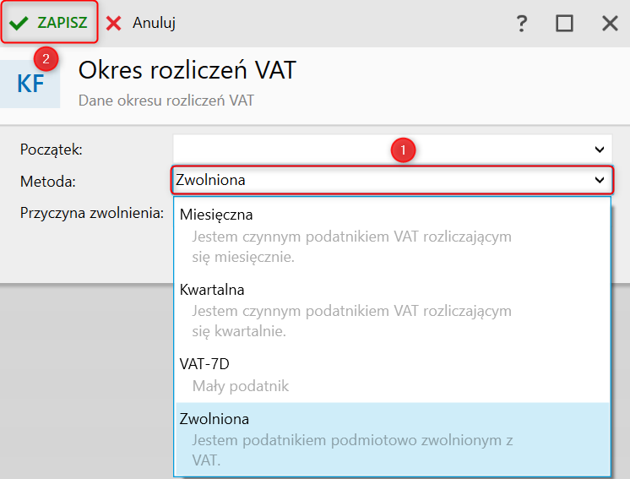Screen dimensions: 630x479
Task: Click the red X icon beside Anuluj
Action: click(114, 23)
